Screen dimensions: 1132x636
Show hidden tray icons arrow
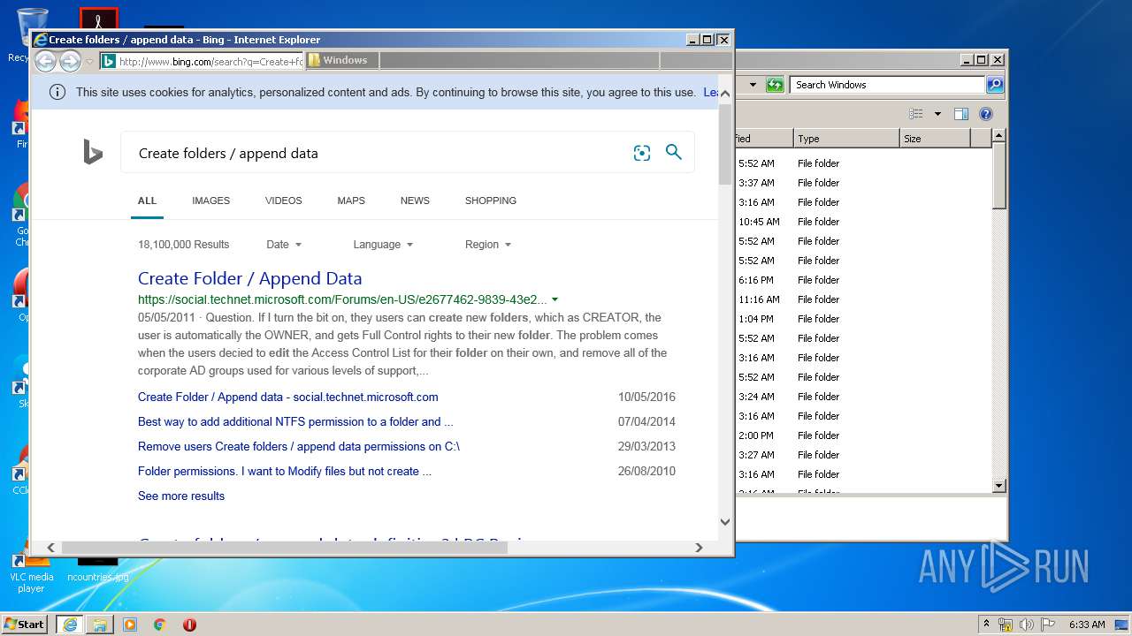(987, 624)
